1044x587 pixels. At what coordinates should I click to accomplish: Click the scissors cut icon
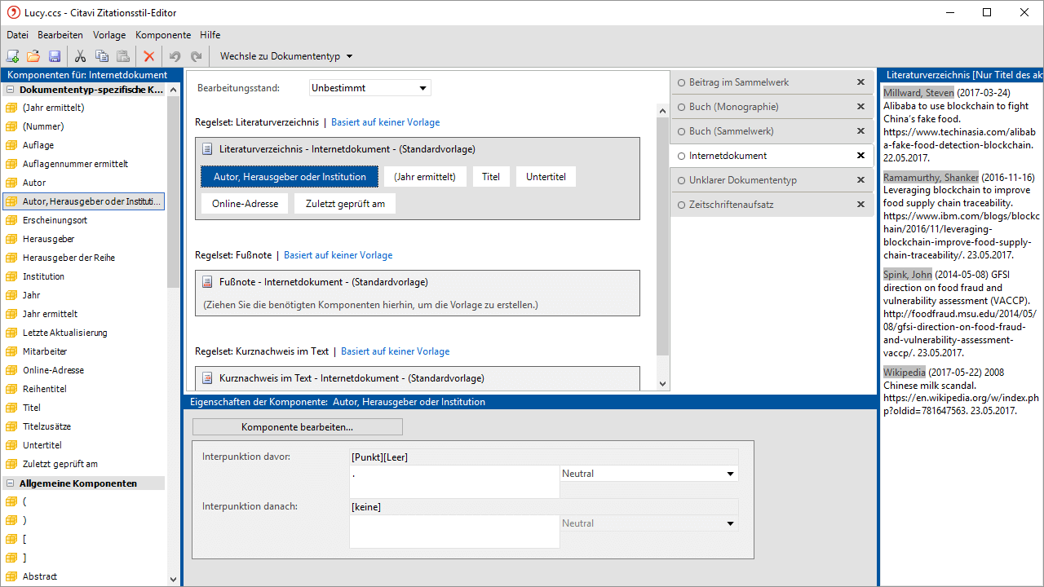pos(80,56)
